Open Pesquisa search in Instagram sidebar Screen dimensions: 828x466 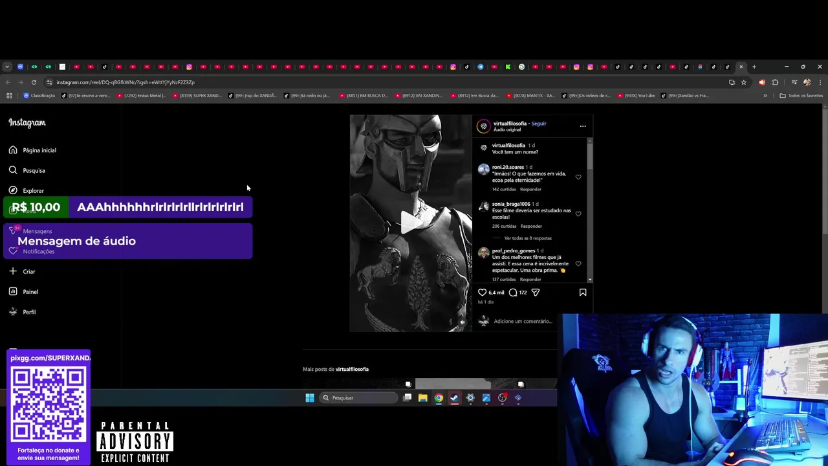click(27, 170)
